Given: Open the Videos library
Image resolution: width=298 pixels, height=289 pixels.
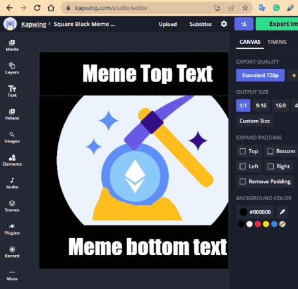Looking at the screenshot, I should 12,114.
